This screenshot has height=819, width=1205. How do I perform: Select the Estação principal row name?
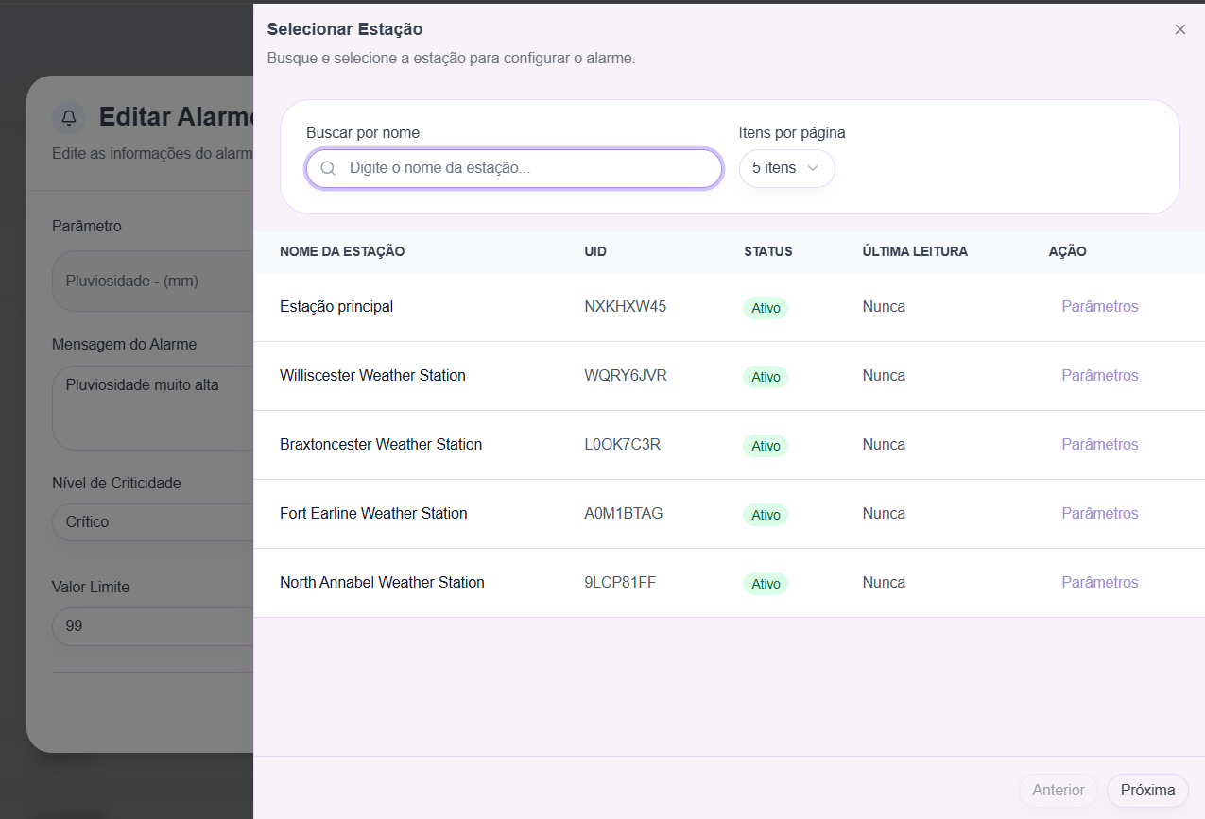tap(336, 307)
